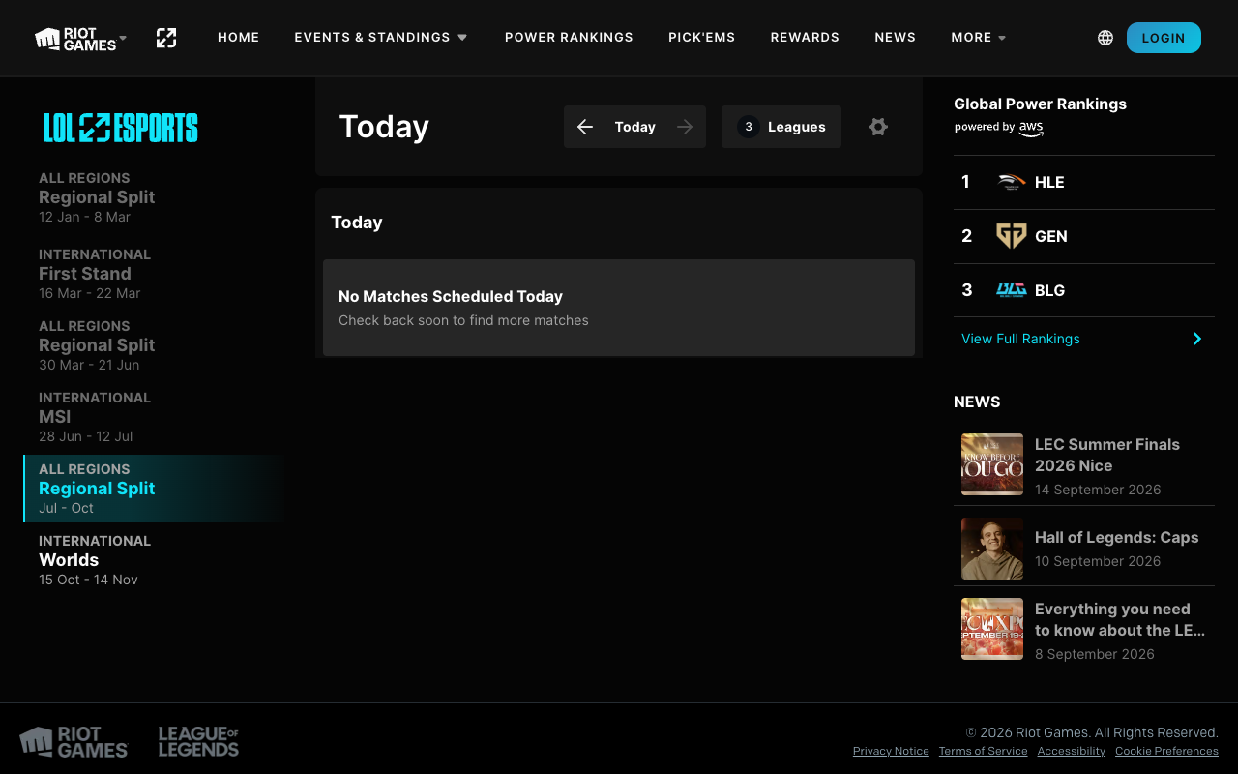Select Regional Split 12 Jan - 8 Mar

155,197
